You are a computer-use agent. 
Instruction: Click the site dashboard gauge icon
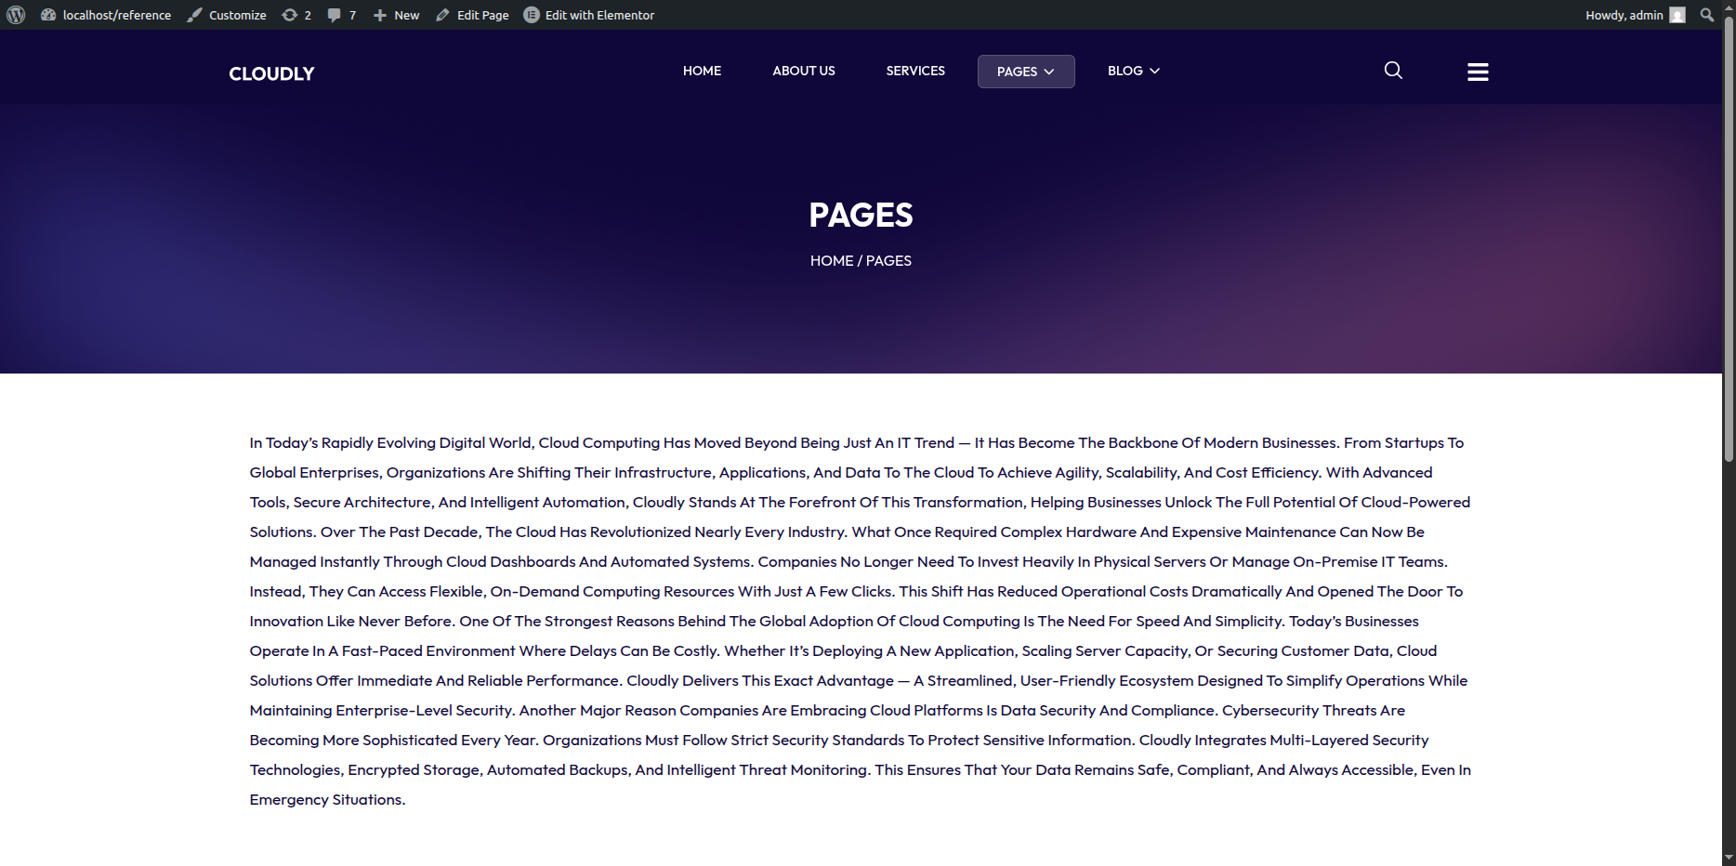48,15
